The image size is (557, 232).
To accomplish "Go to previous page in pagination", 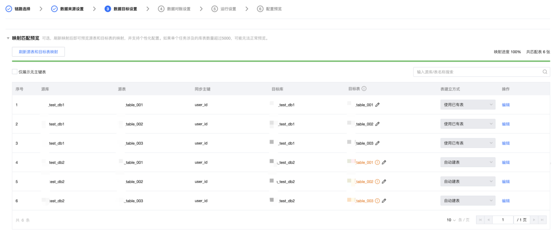I will pos(488,220).
